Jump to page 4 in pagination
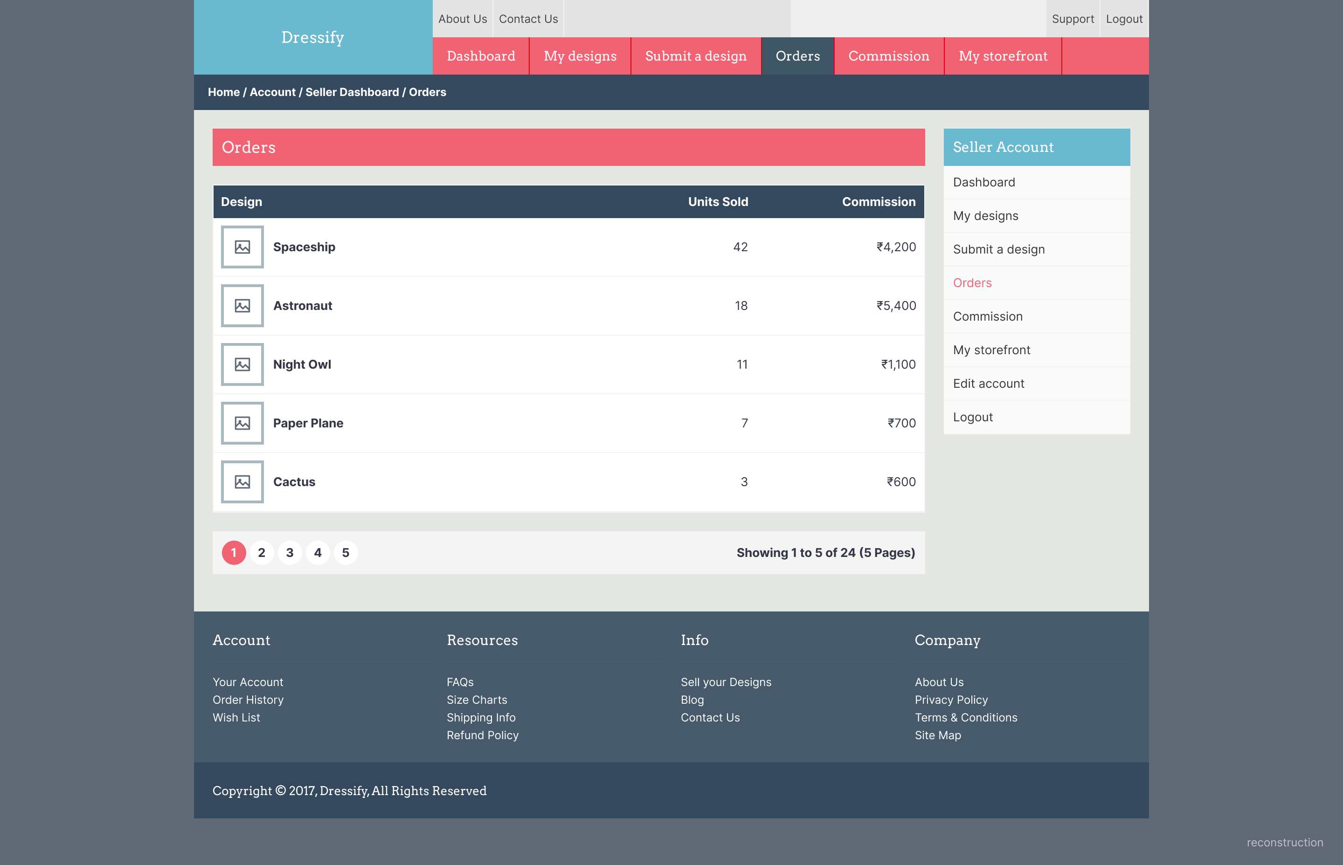1343x865 pixels. (x=318, y=553)
